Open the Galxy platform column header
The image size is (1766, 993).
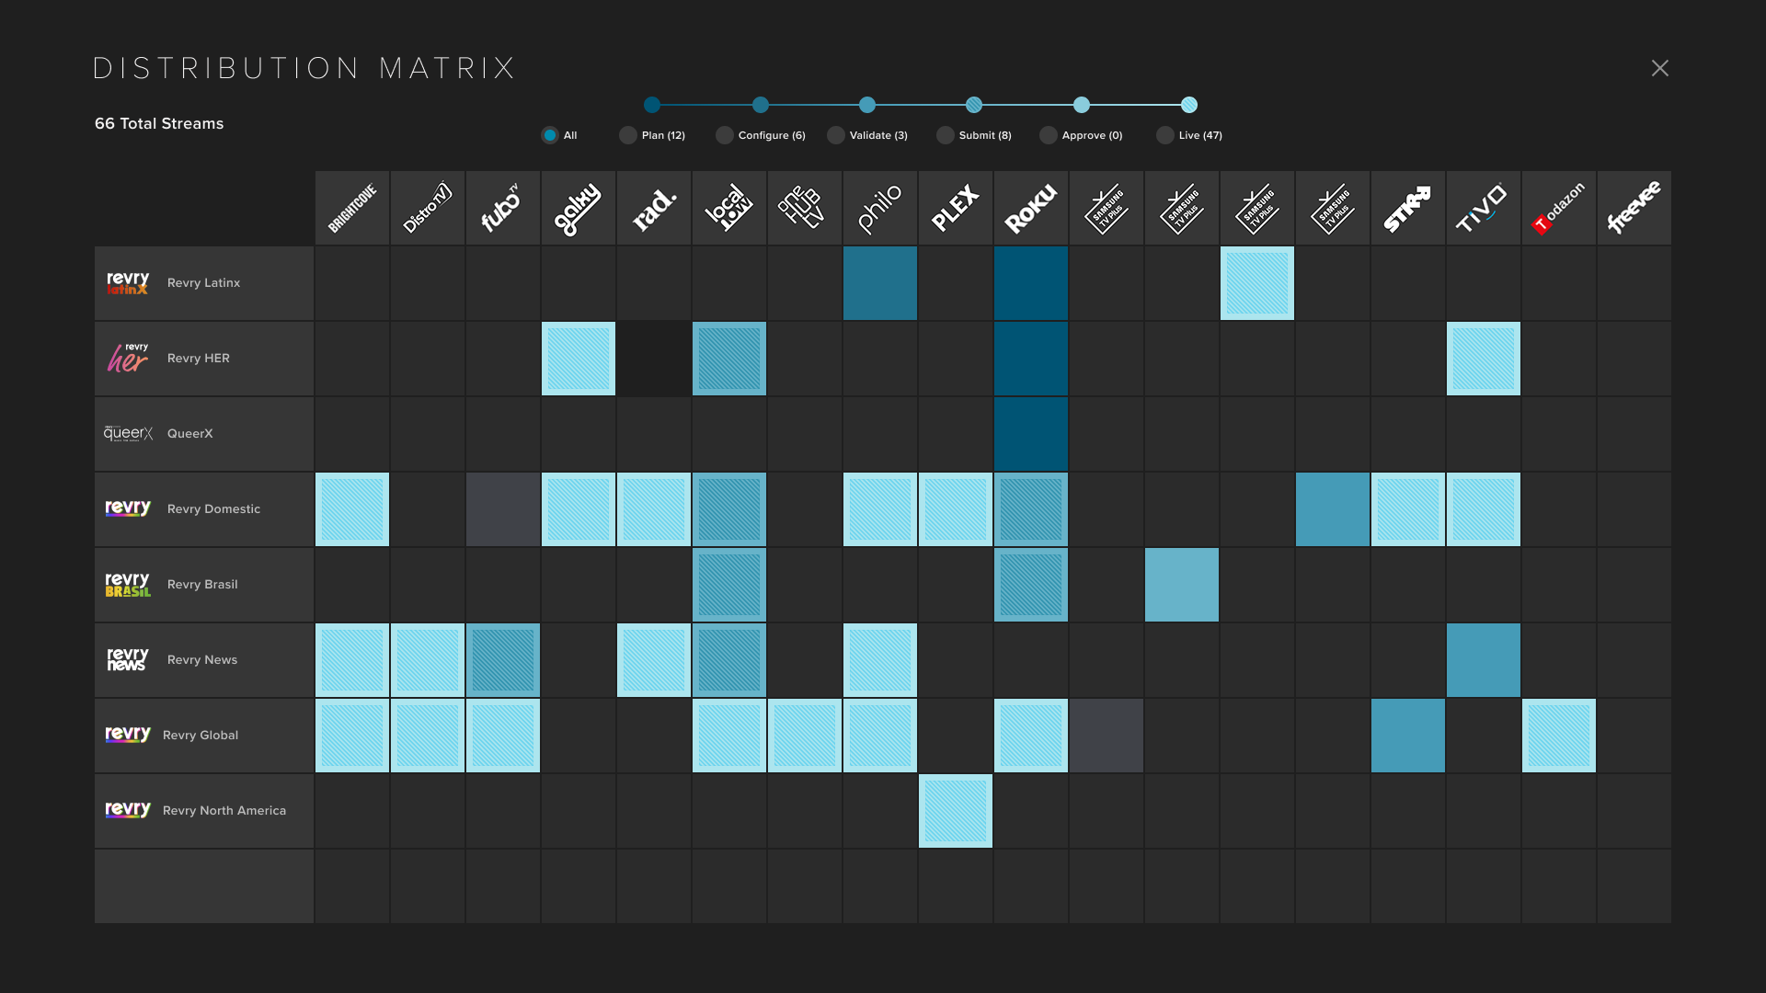pos(579,208)
